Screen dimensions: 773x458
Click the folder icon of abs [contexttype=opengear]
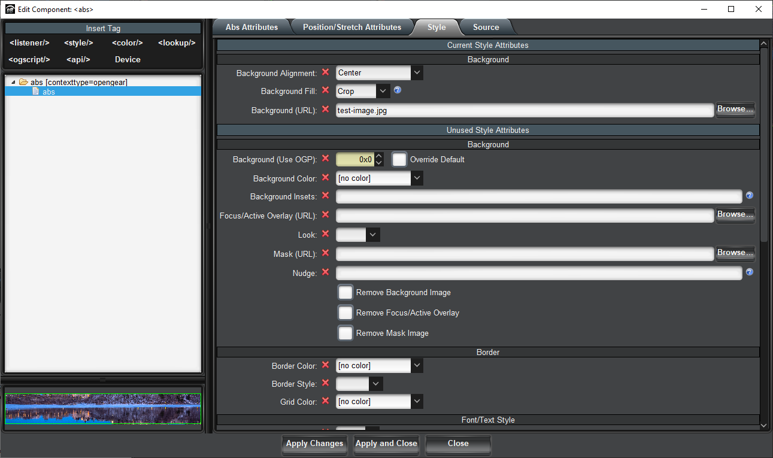click(x=23, y=82)
